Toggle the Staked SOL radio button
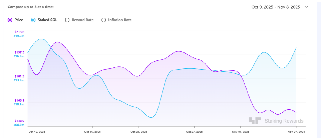Screen dimensions: 321x138 (33, 20)
